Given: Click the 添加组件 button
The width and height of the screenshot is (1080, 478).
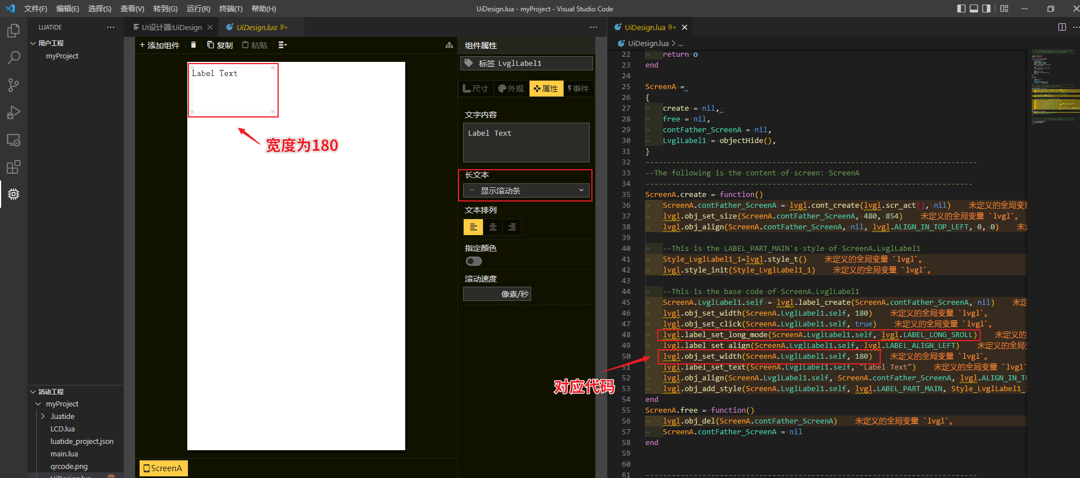Looking at the screenshot, I should click(159, 45).
